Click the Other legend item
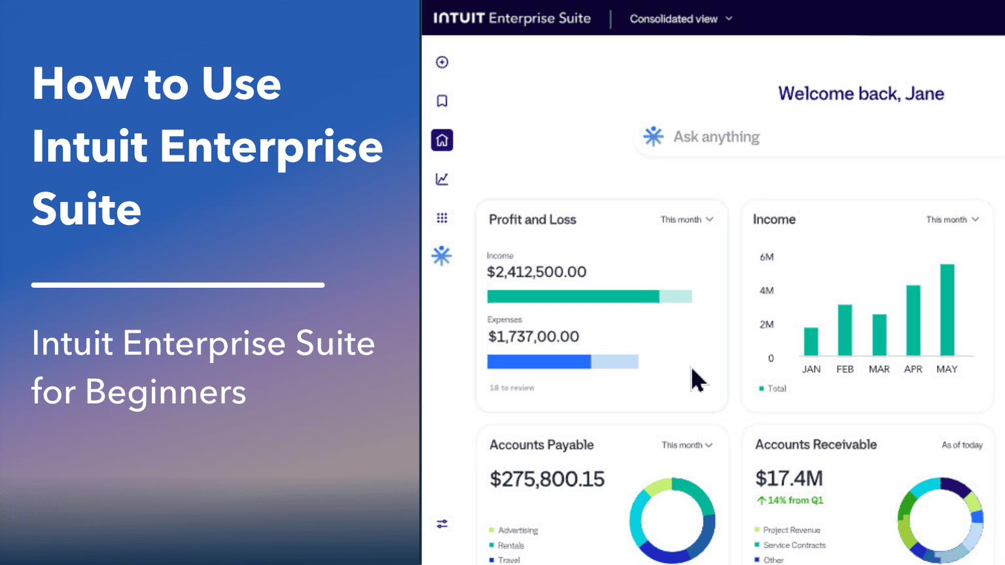Image resolution: width=1005 pixels, height=565 pixels. (769, 560)
